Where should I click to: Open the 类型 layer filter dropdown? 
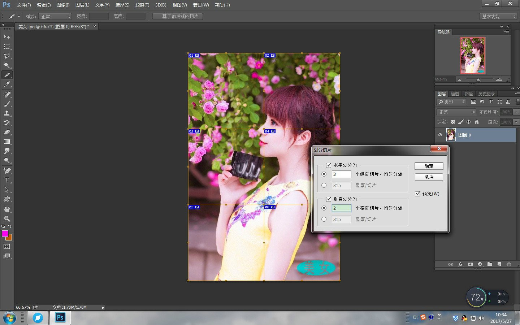point(451,101)
